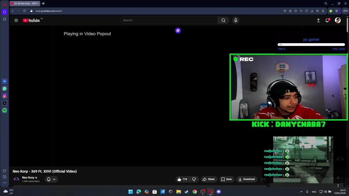Open Opera main menu logo
This screenshot has height=196, width=349.
pos(4,4)
